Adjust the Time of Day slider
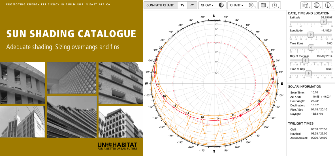The image size is (335, 156). click(308, 73)
